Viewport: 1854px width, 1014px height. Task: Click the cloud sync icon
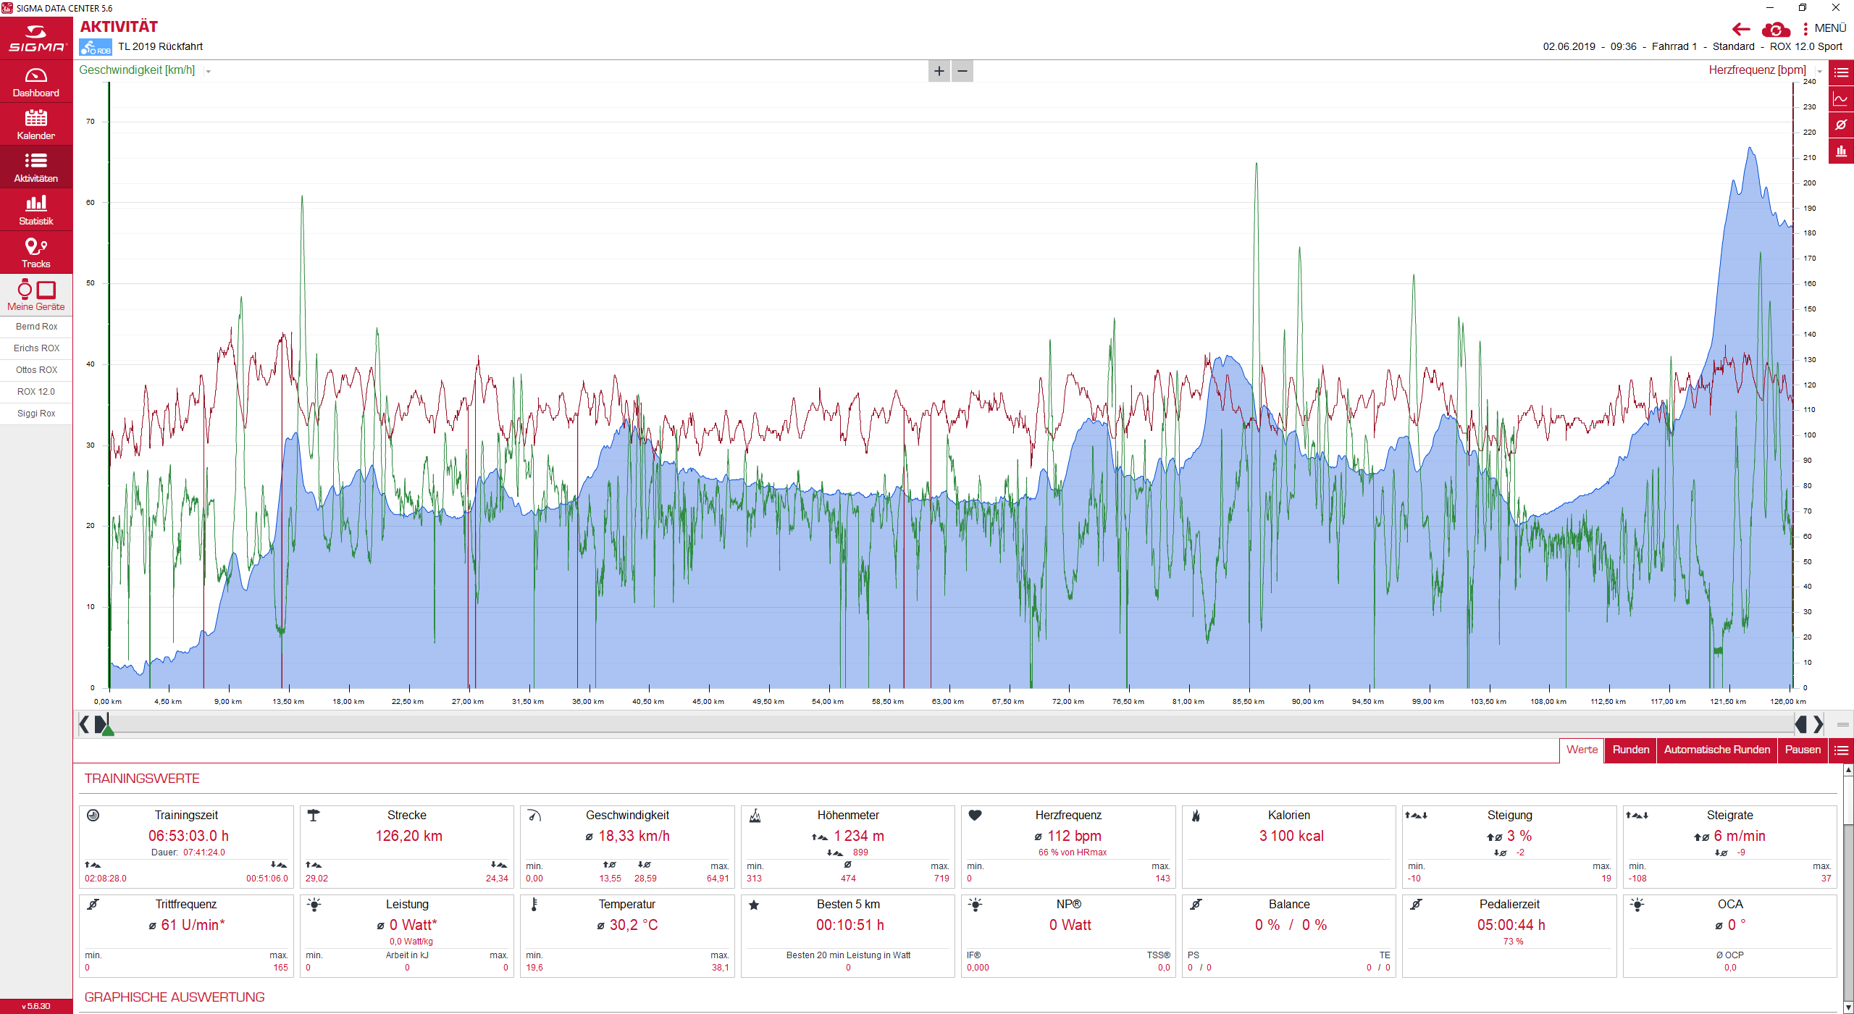click(1775, 29)
